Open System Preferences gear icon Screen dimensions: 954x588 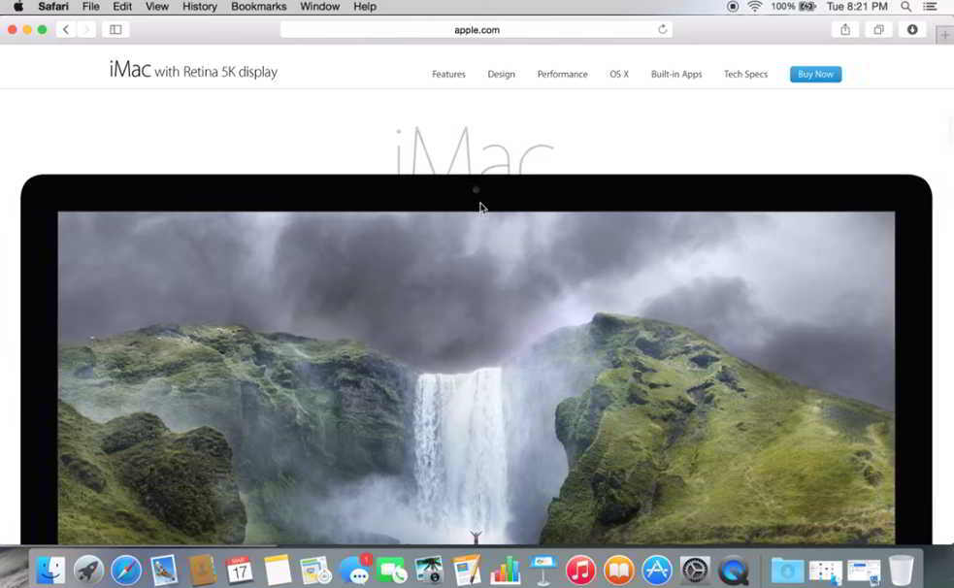tap(695, 571)
